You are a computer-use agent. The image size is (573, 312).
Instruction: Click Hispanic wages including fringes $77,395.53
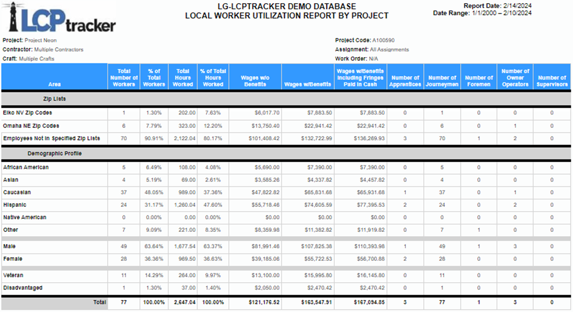pos(370,205)
